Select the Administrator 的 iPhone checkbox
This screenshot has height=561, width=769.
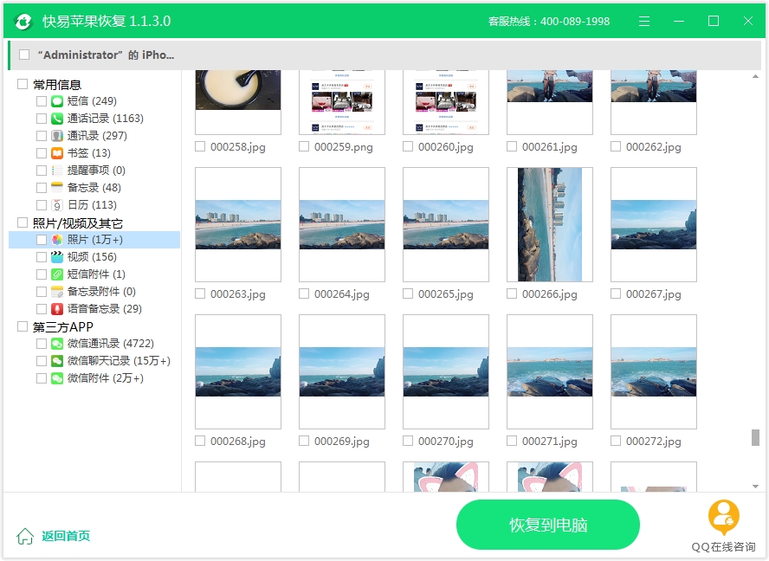click(x=24, y=55)
